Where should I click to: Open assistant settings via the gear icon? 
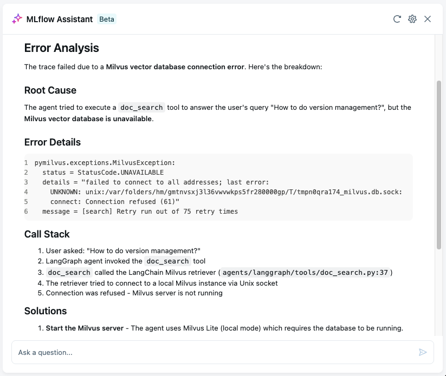(x=412, y=19)
